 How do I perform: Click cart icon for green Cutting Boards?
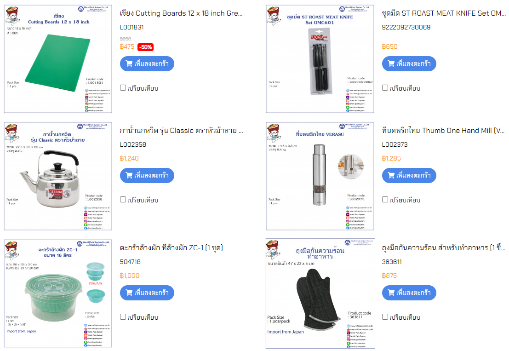tap(129, 63)
